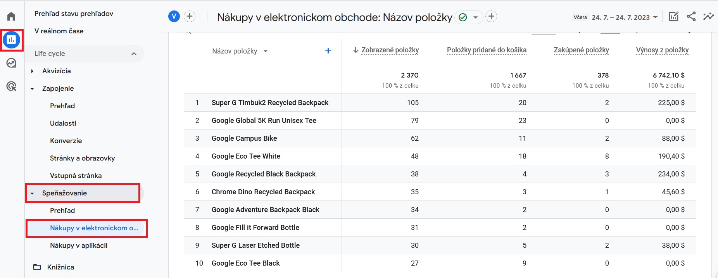Open the Knižnica library folder
Image resolution: width=718 pixels, height=278 pixels.
pyautogui.click(x=54, y=267)
